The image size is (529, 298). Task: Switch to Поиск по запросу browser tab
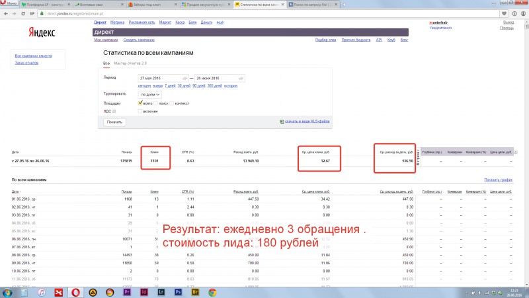(312, 5)
